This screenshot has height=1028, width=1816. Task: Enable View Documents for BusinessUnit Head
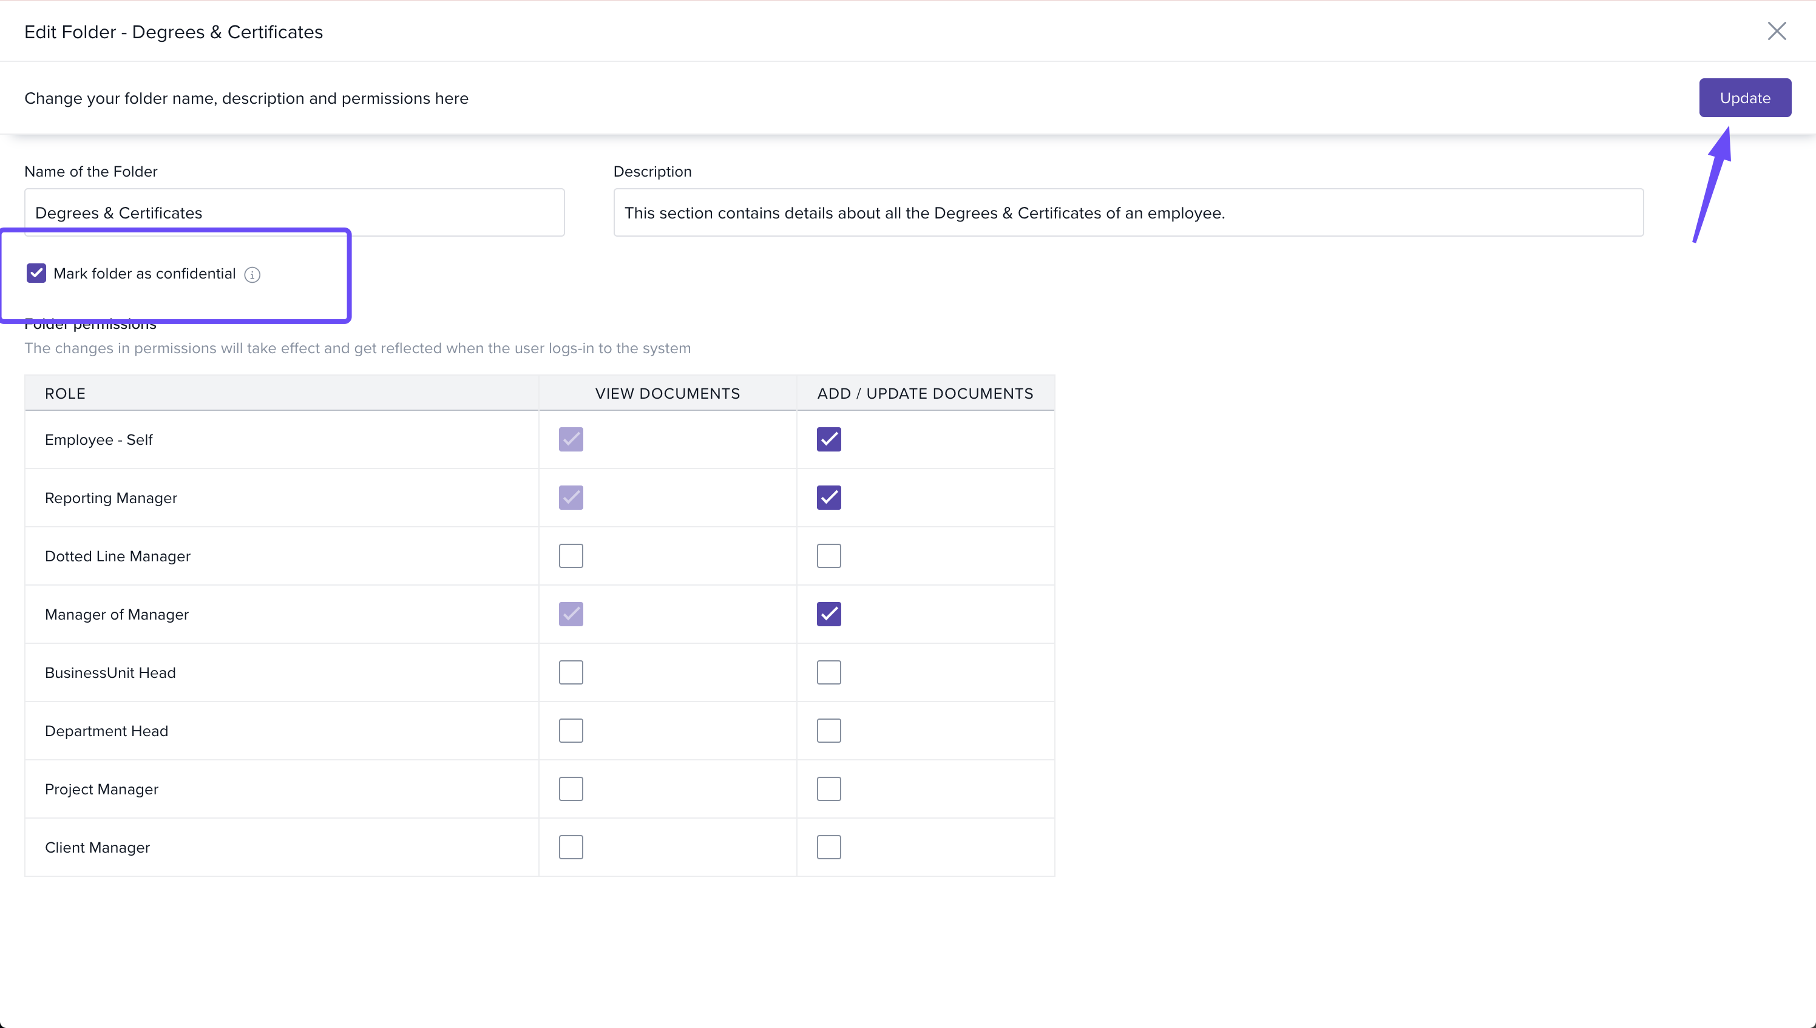click(x=571, y=672)
